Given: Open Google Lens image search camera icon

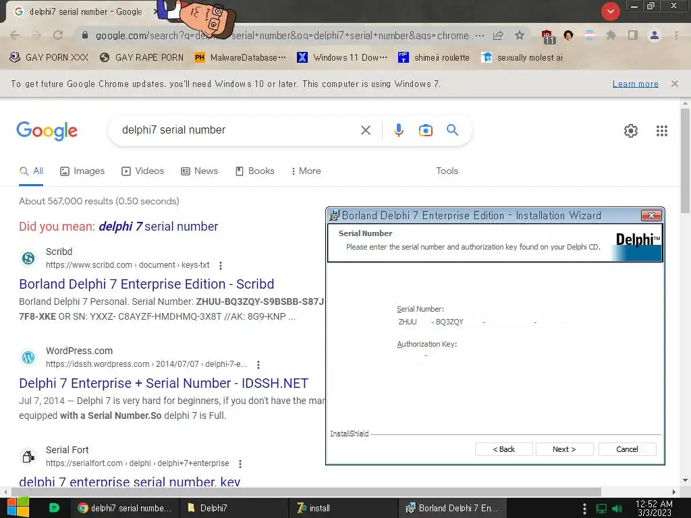Looking at the screenshot, I should [425, 130].
